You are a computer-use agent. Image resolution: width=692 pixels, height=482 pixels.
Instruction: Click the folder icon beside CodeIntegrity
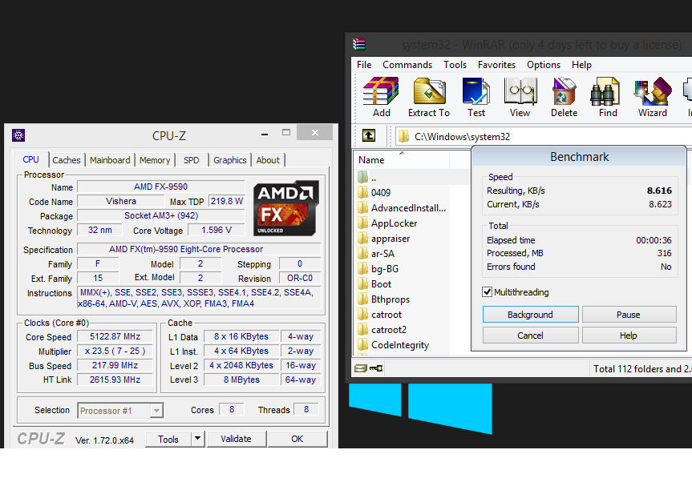362,344
